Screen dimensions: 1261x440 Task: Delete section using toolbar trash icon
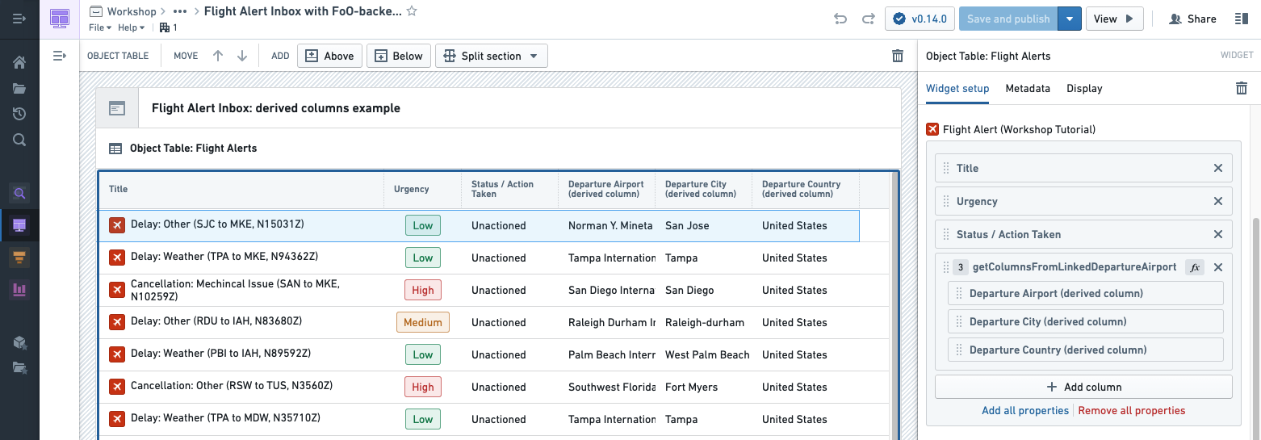click(898, 56)
